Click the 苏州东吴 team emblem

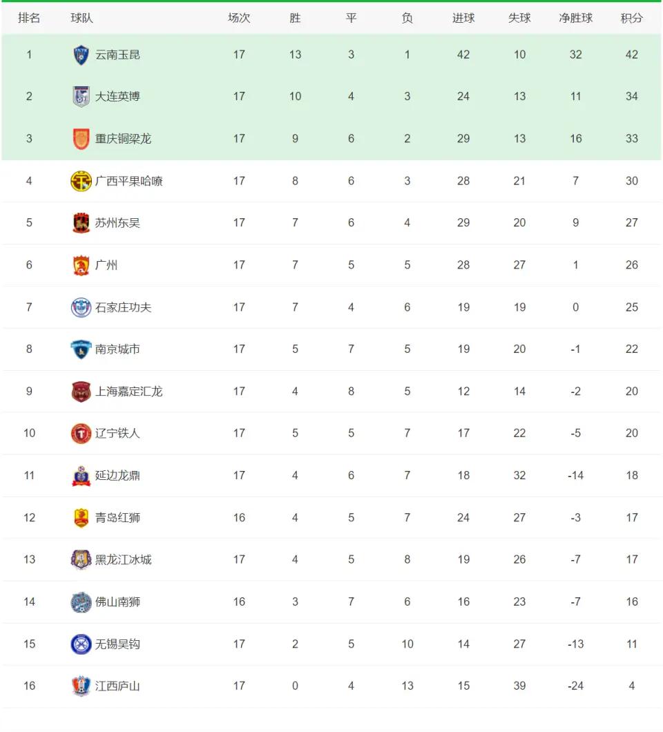(81, 222)
